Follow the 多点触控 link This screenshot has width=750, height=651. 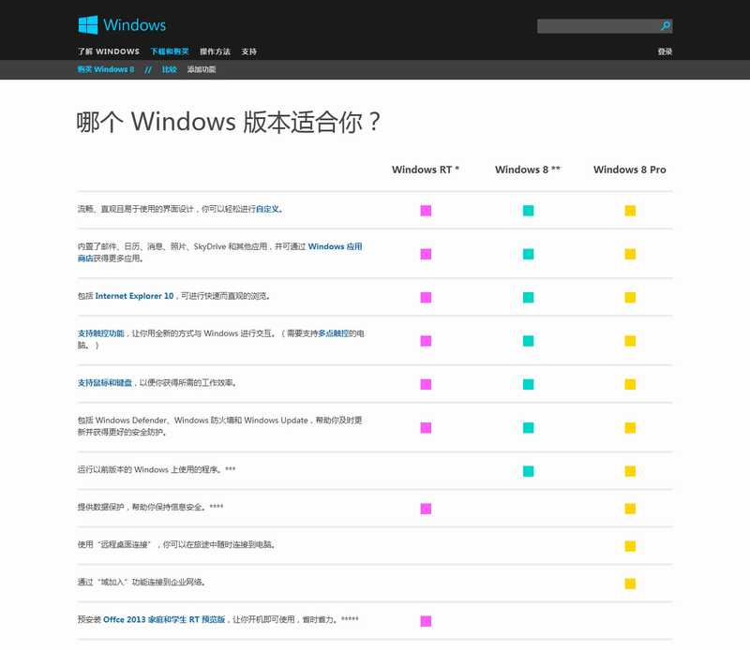coord(334,333)
